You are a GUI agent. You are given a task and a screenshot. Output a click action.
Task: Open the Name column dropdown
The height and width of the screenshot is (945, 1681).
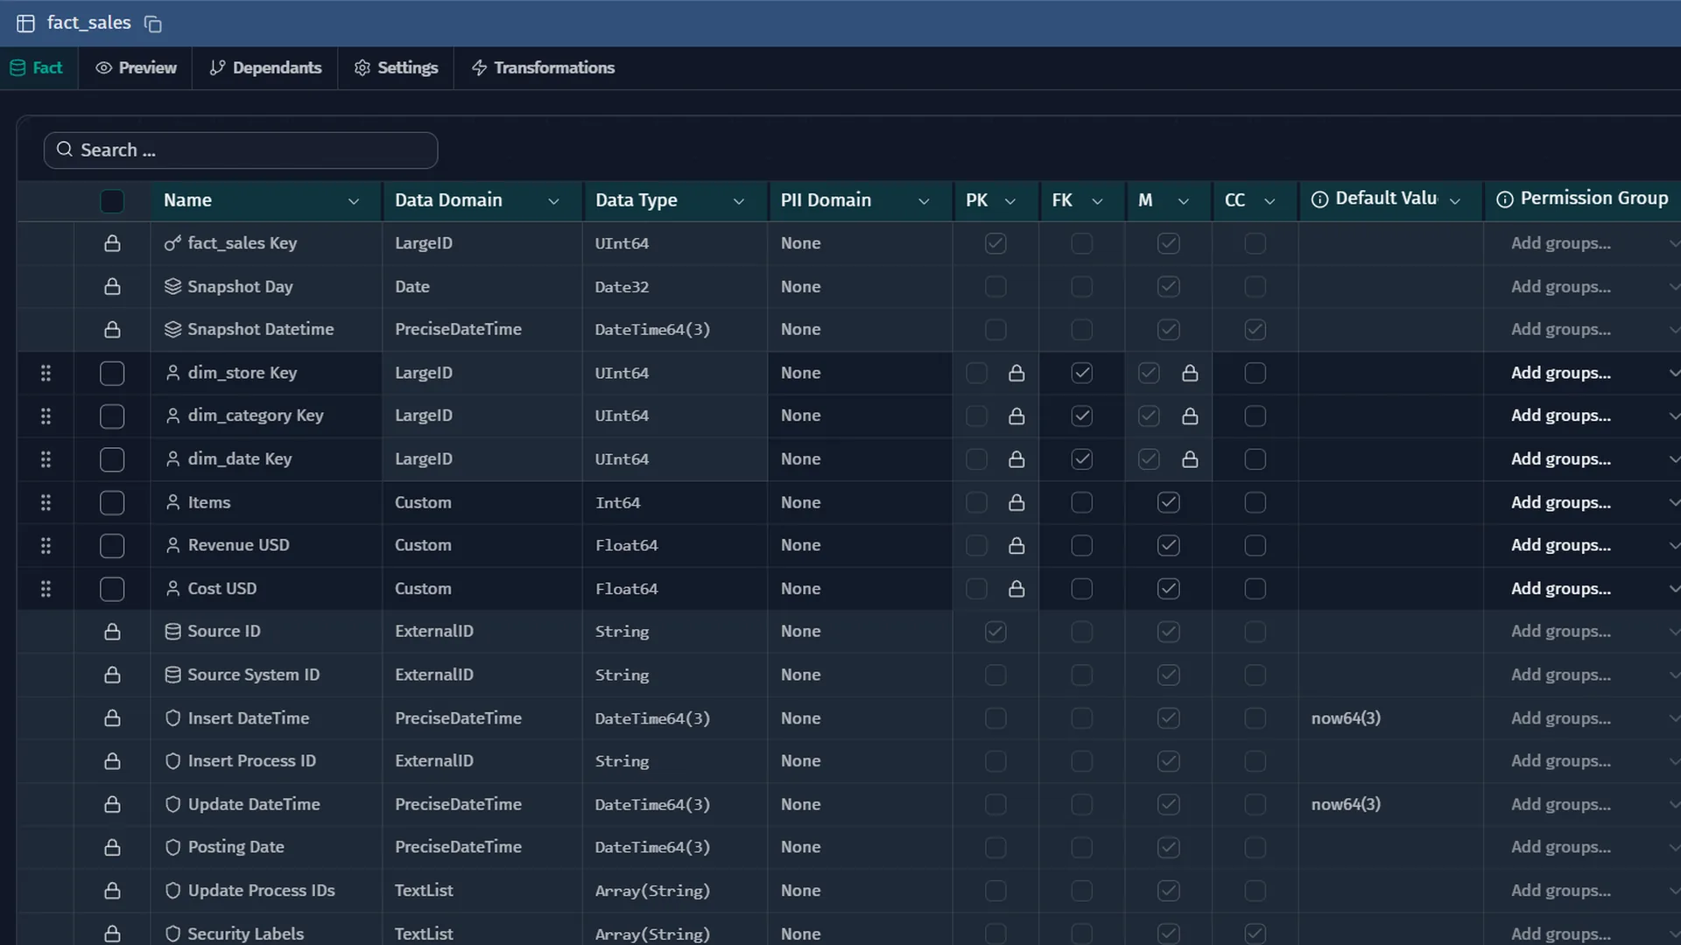(x=354, y=201)
